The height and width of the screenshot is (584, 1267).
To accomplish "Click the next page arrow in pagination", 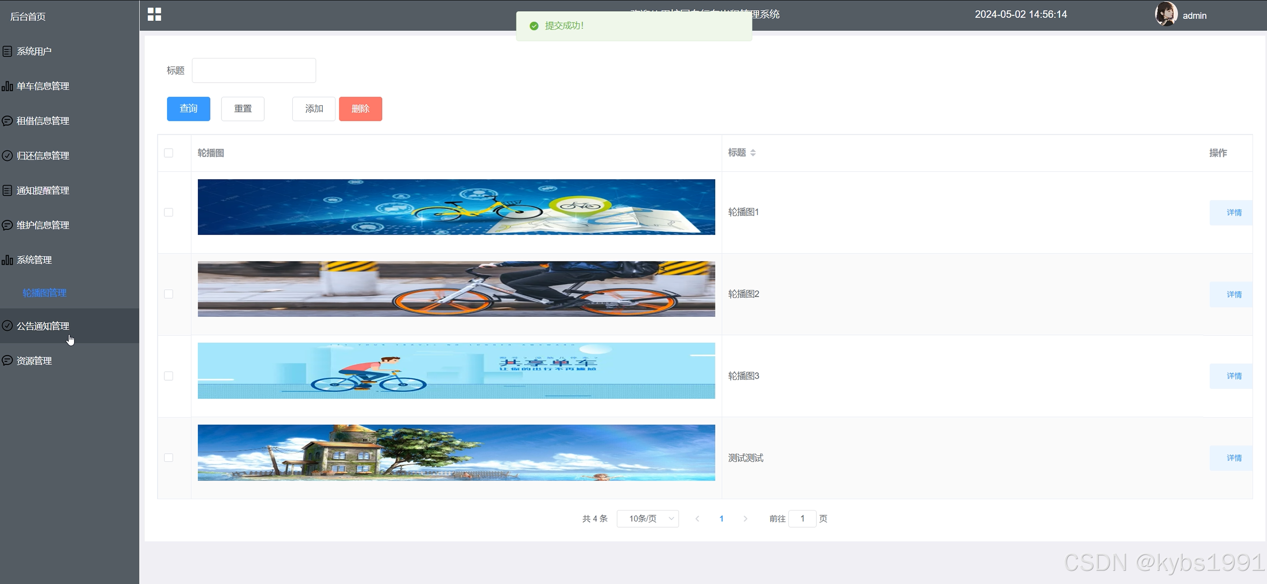I will click(745, 518).
